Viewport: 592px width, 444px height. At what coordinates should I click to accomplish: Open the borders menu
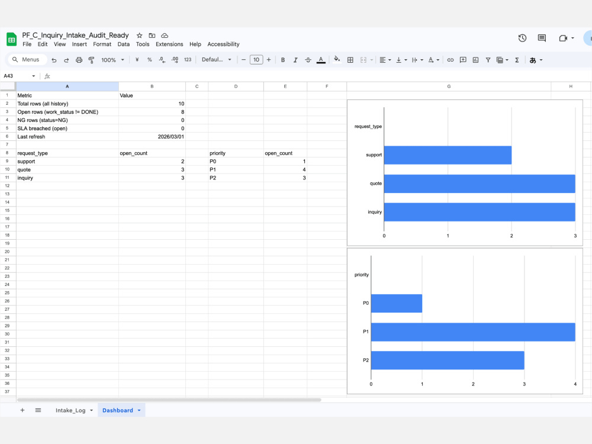[x=350, y=60]
